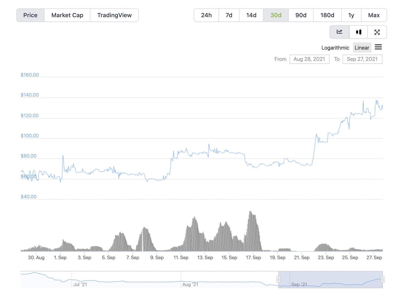Edit the From date Aug 28, 2021
The image size is (402, 296).
click(309, 59)
